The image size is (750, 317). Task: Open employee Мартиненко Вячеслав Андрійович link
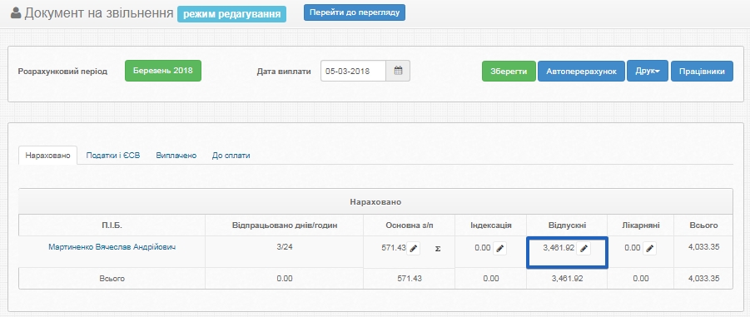(x=112, y=247)
